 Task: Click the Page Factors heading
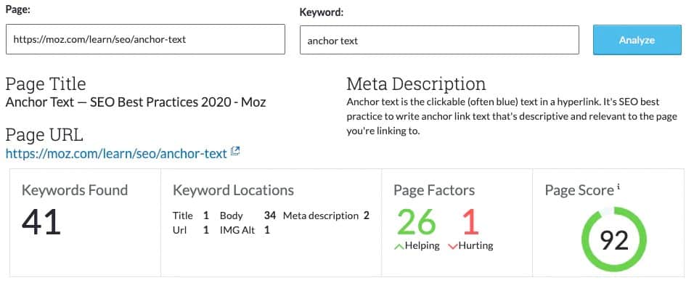click(x=434, y=190)
